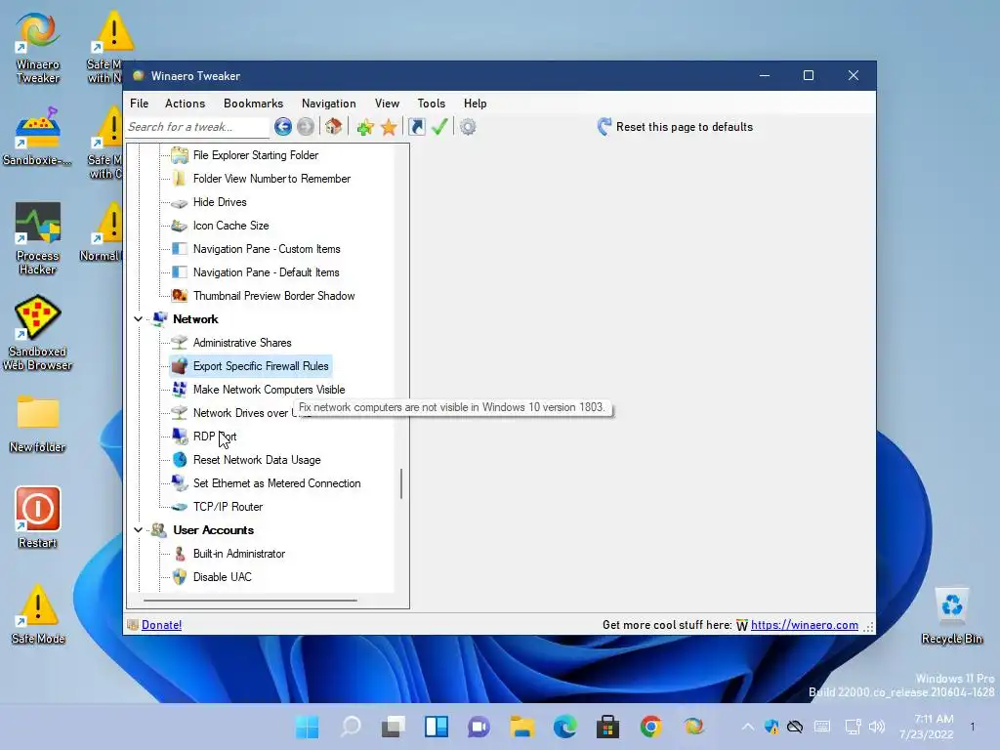
Task: Click the tree horizontal scrollbar
Action: [250, 601]
